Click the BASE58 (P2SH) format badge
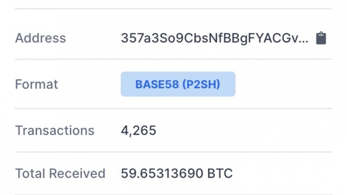 (x=178, y=84)
